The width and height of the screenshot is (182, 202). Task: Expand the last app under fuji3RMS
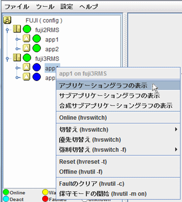click(18, 78)
